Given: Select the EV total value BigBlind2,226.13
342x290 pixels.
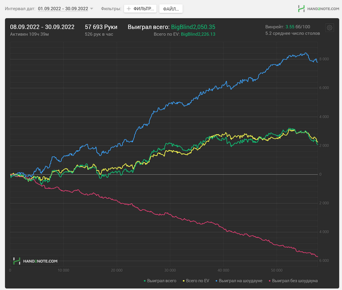Looking at the screenshot, I should pos(198,34).
